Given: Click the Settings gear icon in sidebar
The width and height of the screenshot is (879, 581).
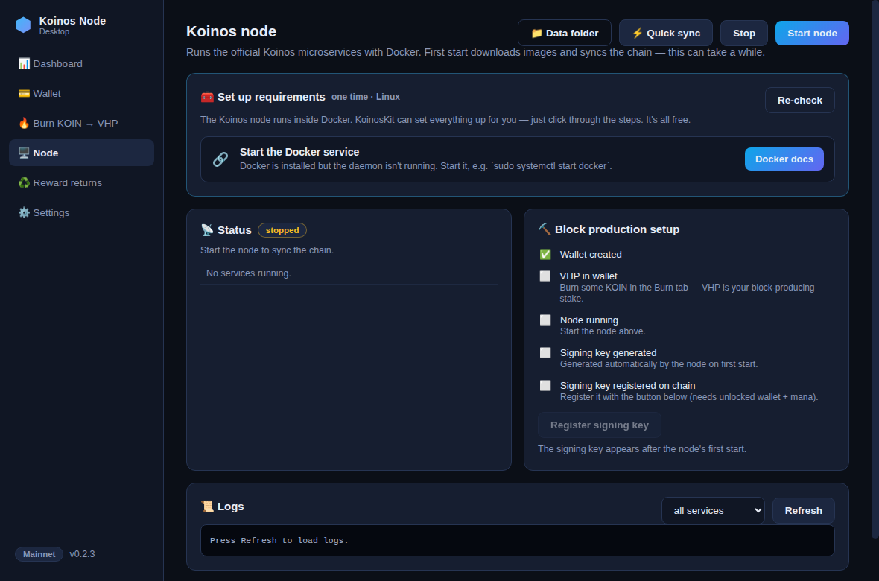Looking at the screenshot, I should point(24,212).
